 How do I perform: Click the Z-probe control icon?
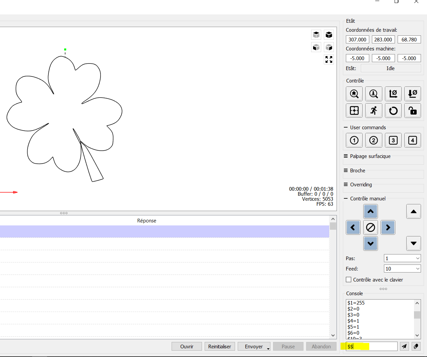[374, 94]
